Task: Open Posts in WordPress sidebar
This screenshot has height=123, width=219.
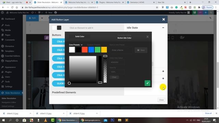Action: tap(7, 25)
